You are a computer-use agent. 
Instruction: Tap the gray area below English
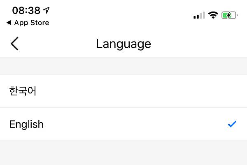click(123, 153)
